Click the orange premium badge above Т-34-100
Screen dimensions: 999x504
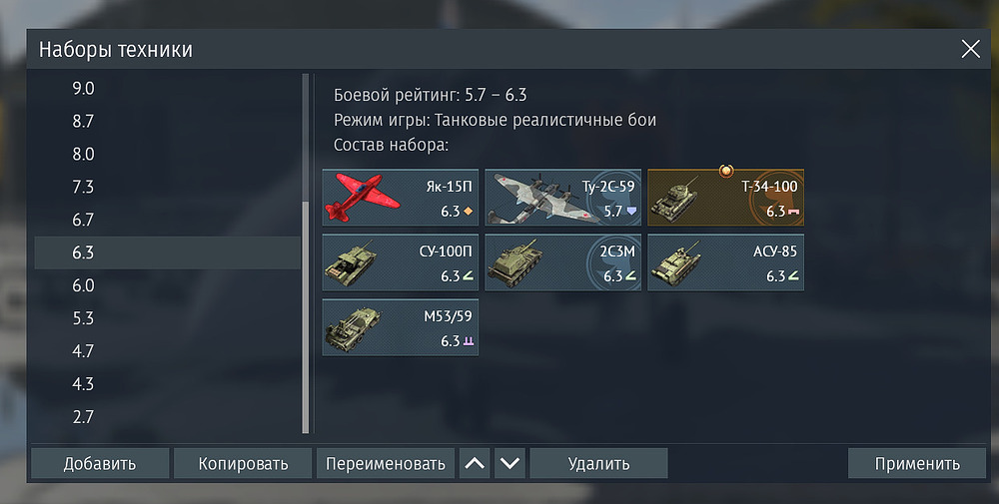pyautogui.click(x=725, y=171)
